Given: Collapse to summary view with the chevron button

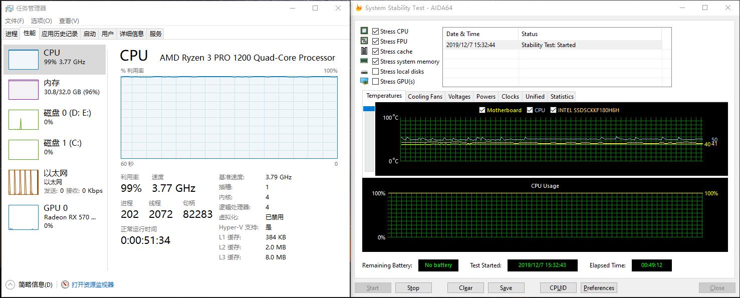Looking at the screenshot, I should point(10,284).
